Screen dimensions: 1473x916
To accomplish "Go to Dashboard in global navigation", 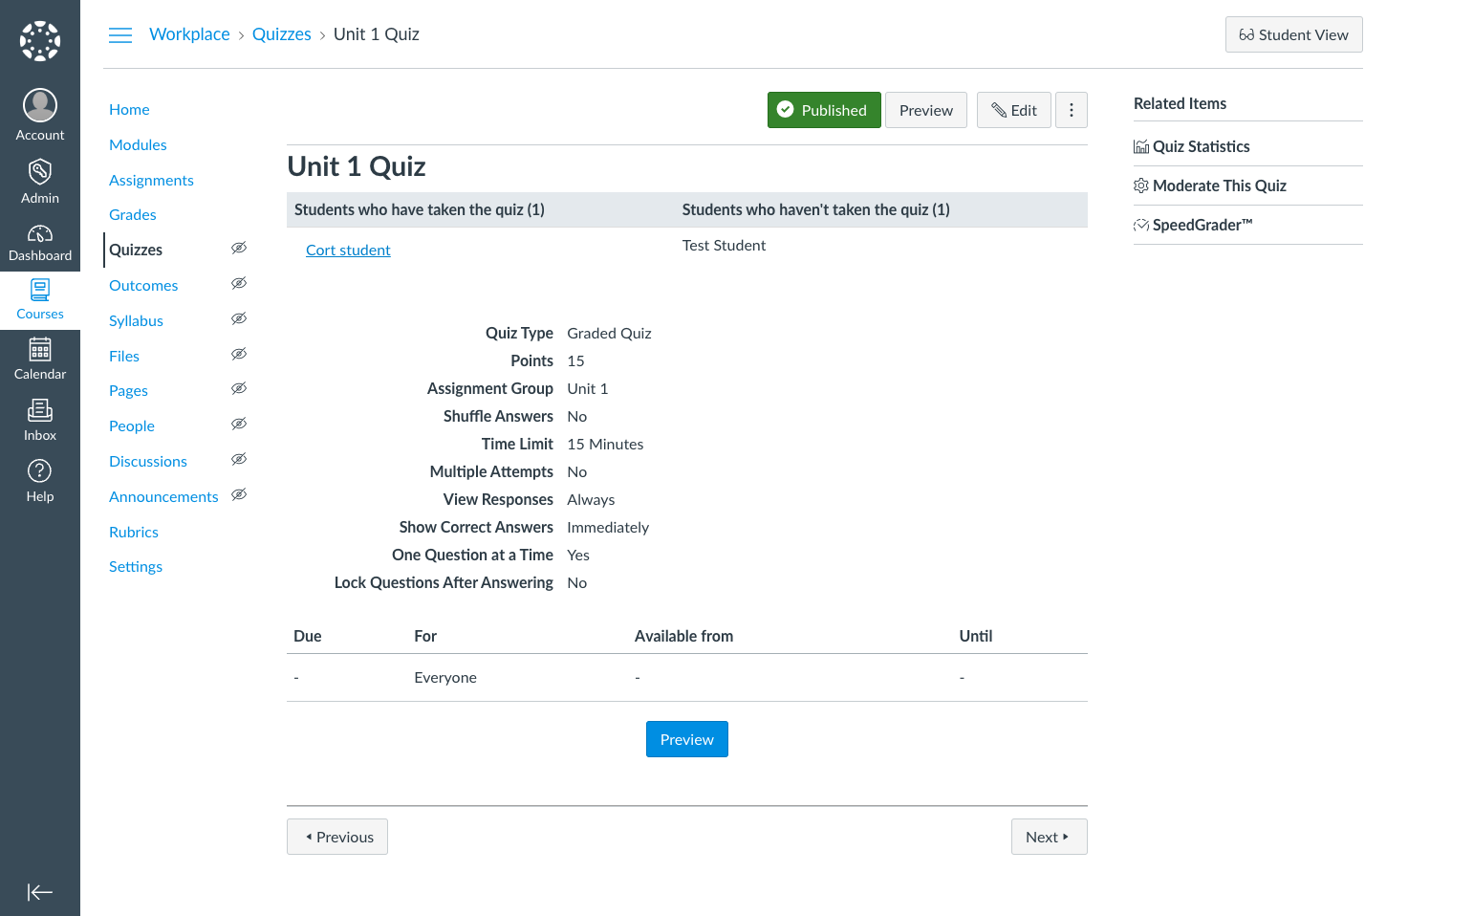I will 40,243.
